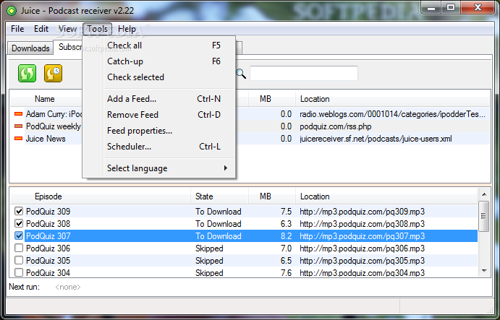Select the PodQuiz 306 episode name
The width and height of the screenshot is (500, 320).
[x=48, y=248]
